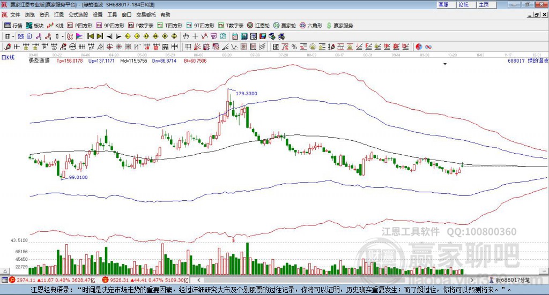Click the yin-yang icon in drawing toolbar
549x295 pixels.
419,47
